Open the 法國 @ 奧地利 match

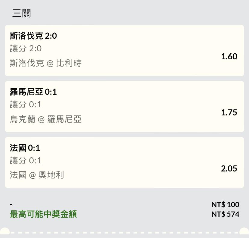37,175
